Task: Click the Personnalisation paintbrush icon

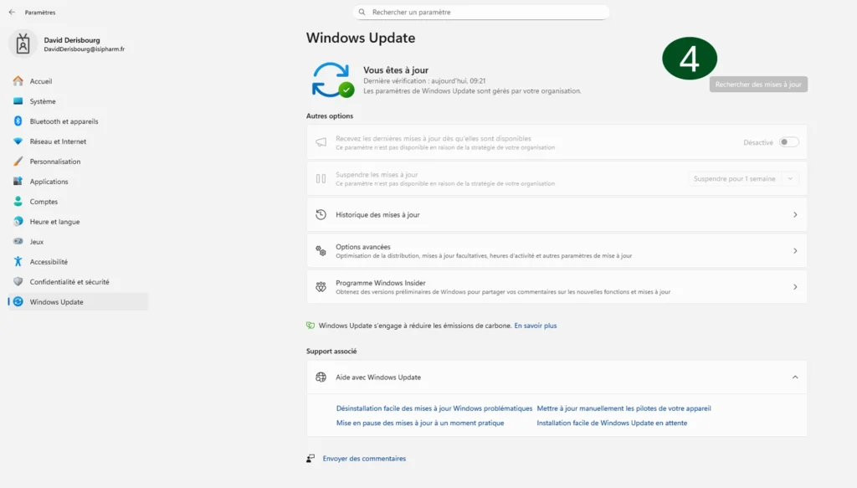Action: coord(18,162)
